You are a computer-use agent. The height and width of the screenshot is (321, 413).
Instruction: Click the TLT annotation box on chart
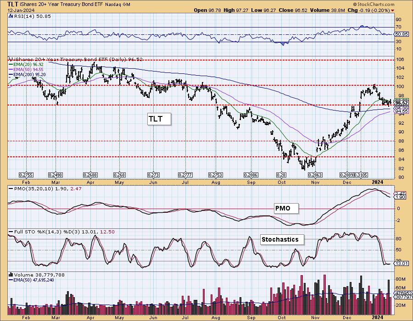[159, 119]
